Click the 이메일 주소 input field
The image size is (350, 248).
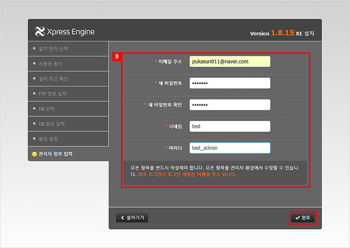click(x=229, y=62)
